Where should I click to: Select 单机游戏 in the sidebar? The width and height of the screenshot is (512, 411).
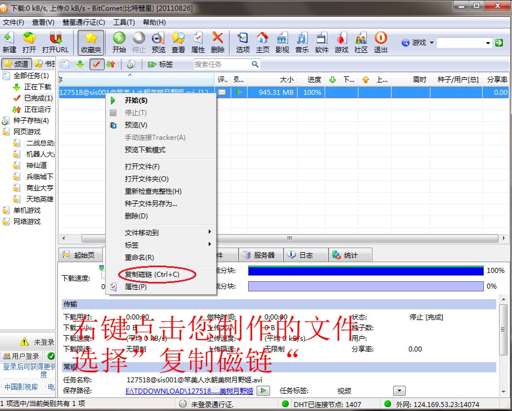point(27,210)
